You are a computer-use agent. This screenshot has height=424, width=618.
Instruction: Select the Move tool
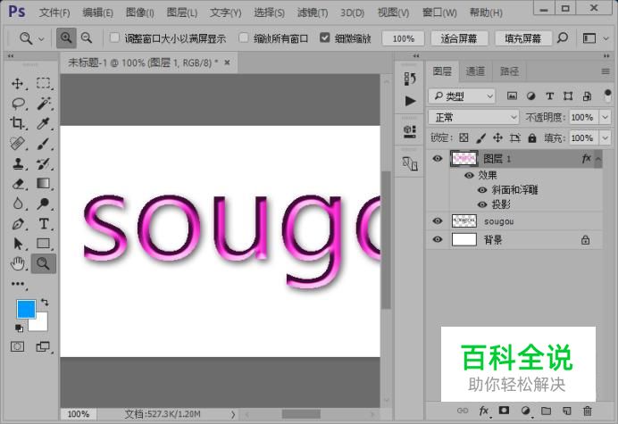point(17,83)
